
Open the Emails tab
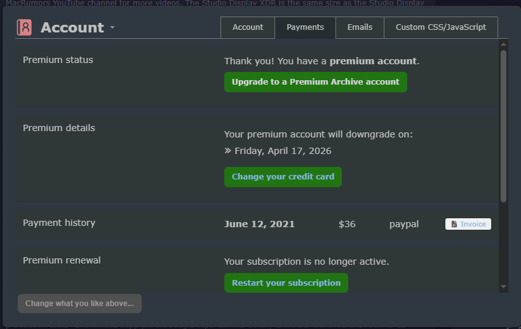tap(360, 27)
